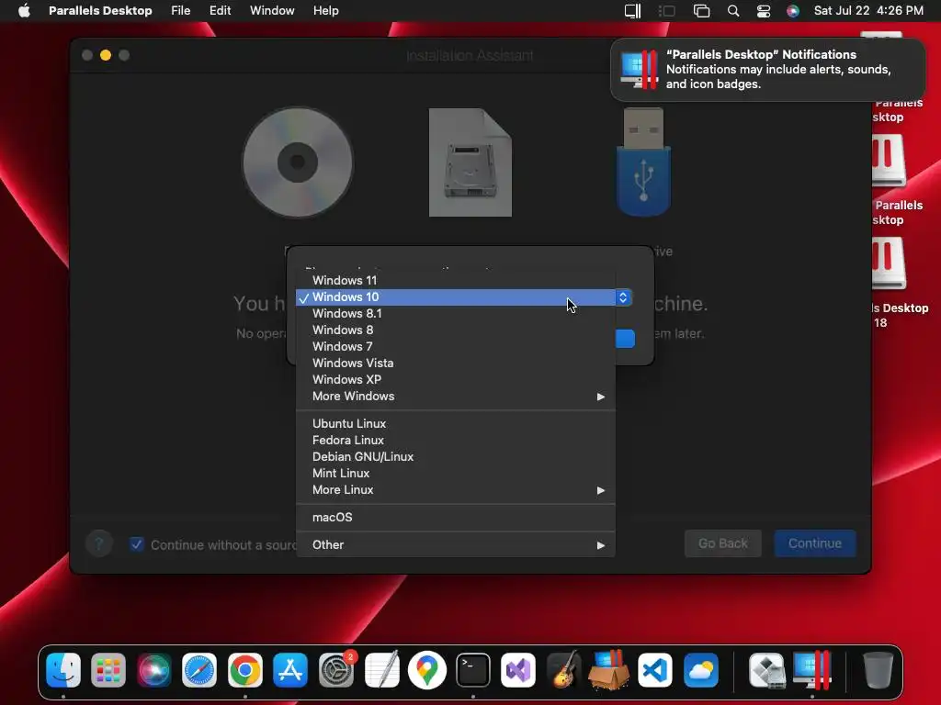Expand the Other submenu
This screenshot has height=705, width=941.
click(456, 545)
